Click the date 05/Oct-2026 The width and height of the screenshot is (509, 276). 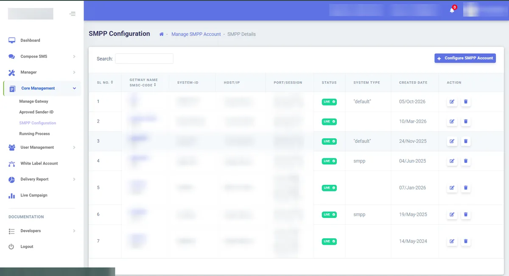[413, 102]
